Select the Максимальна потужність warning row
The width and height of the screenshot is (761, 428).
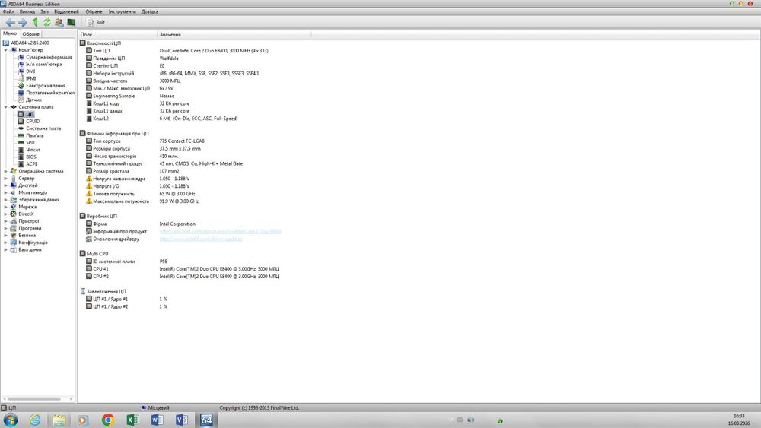(x=142, y=201)
